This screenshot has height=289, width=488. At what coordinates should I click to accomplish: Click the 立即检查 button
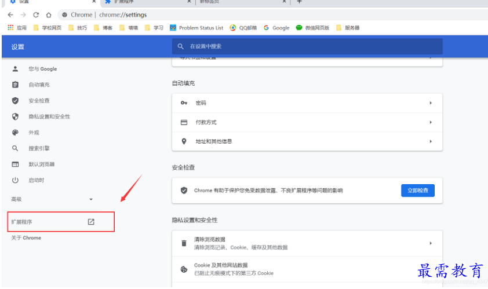pos(418,191)
